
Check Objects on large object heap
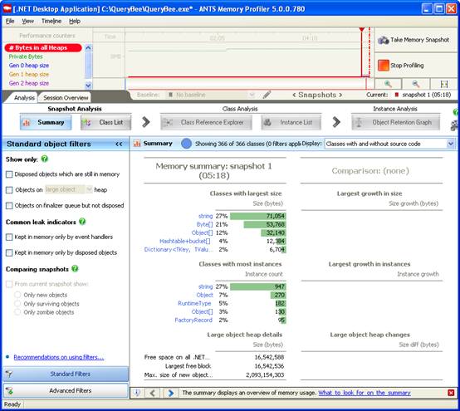click(9, 190)
